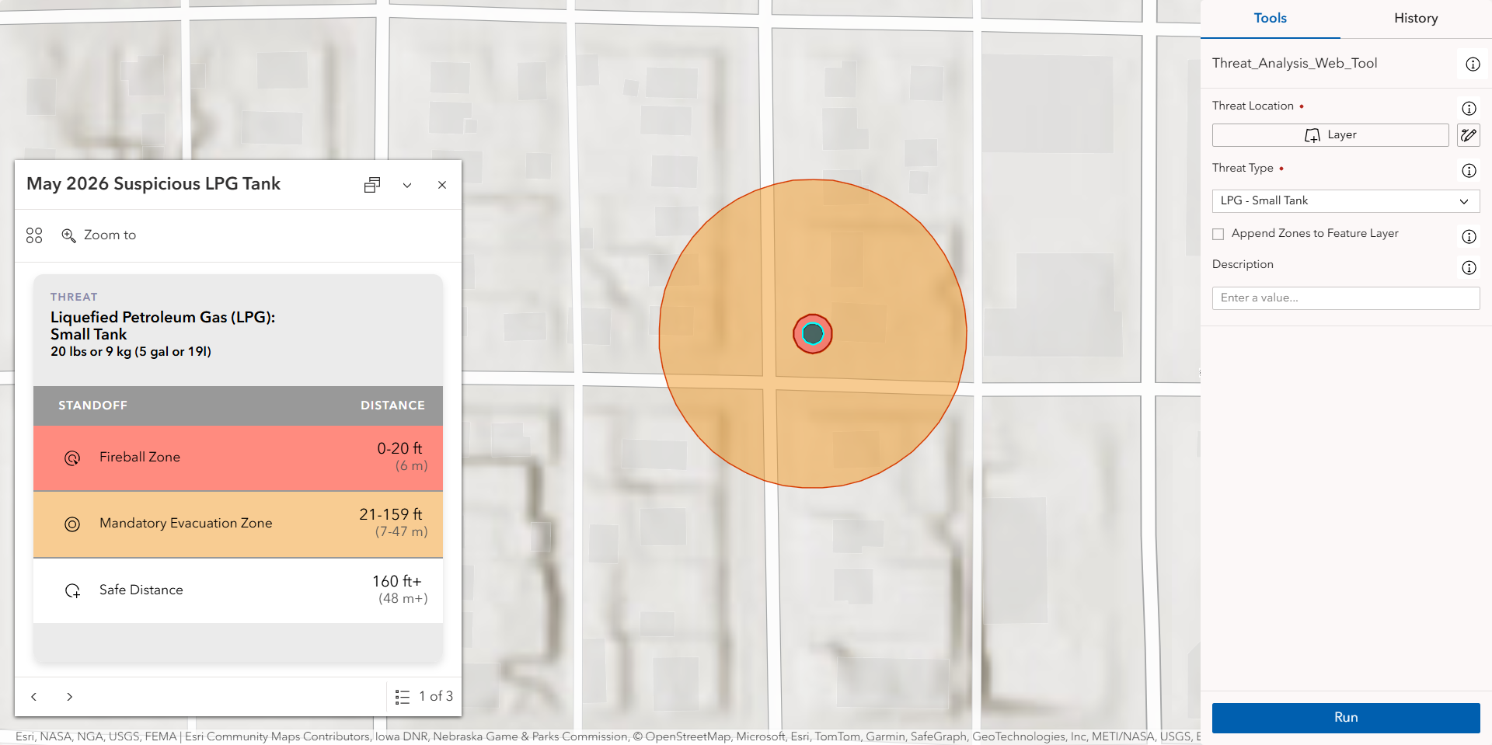
Task: Click the threat location point on map
Action: [813, 334]
